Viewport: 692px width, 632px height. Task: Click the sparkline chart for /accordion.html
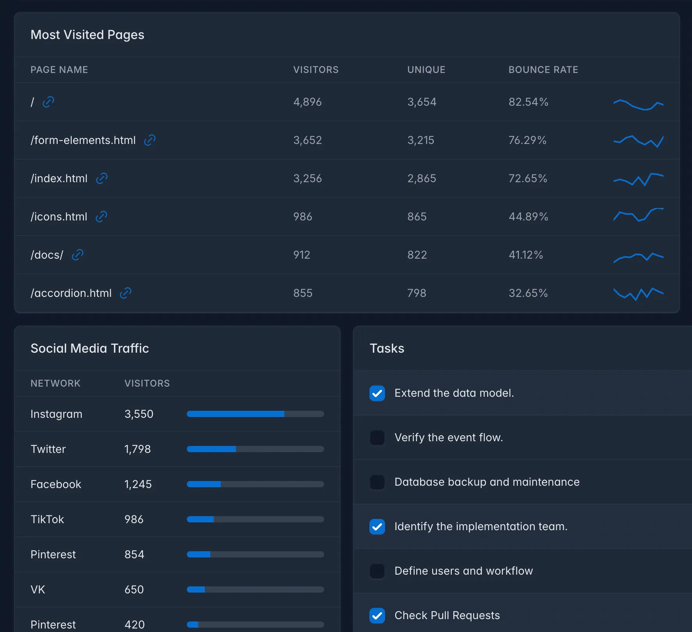(639, 294)
